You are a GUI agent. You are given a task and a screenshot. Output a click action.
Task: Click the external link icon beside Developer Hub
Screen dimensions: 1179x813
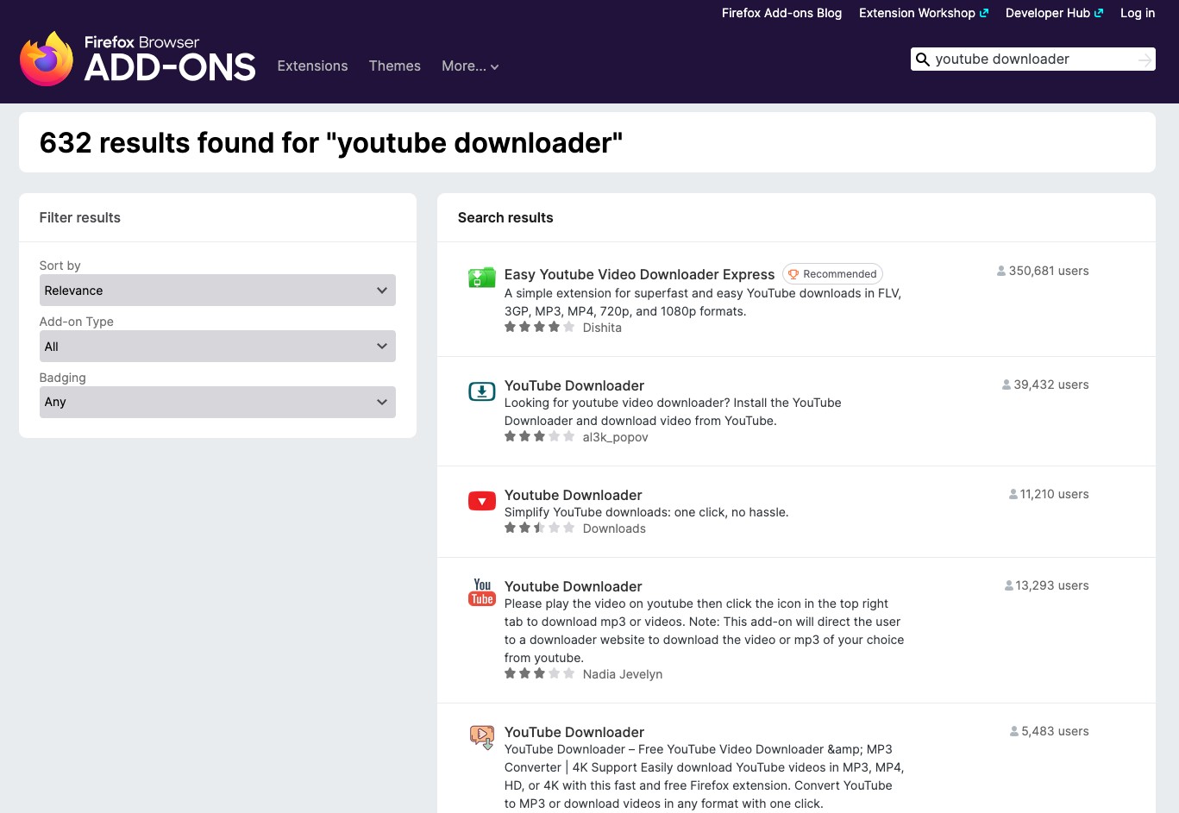(x=1099, y=13)
